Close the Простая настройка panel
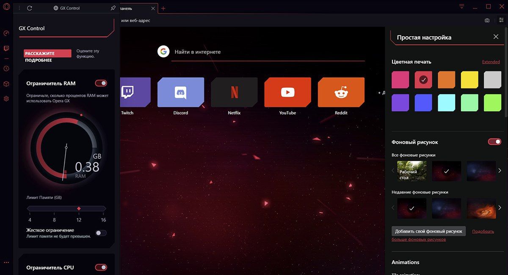The width and height of the screenshot is (508, 275). click(x=496, y=37)
